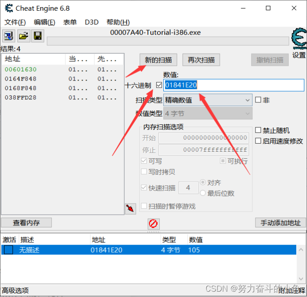This screenshot has height=297, width=307.
Task: Click the red clear list icon
Action: tap(153, 224)
